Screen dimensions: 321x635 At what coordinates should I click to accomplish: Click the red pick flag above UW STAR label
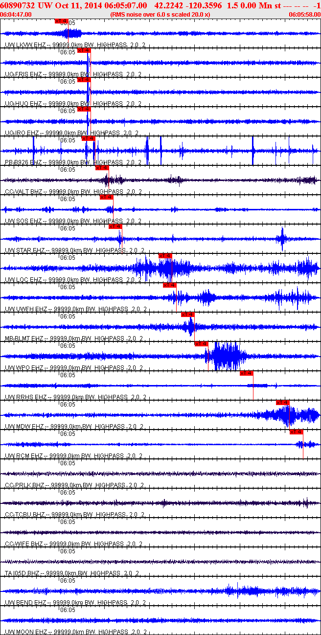click(115, 227)
